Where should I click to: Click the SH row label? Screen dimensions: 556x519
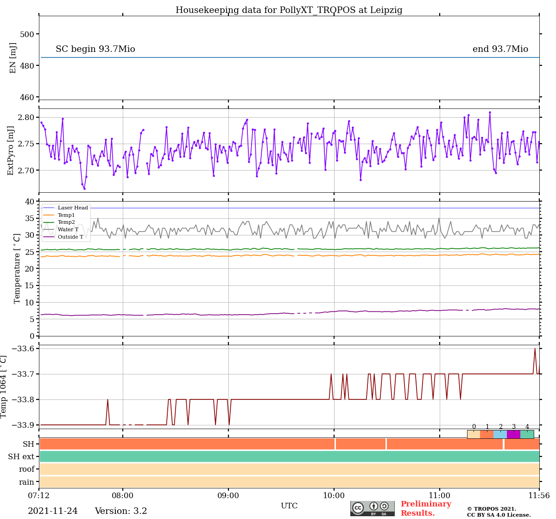coord(29,444)
